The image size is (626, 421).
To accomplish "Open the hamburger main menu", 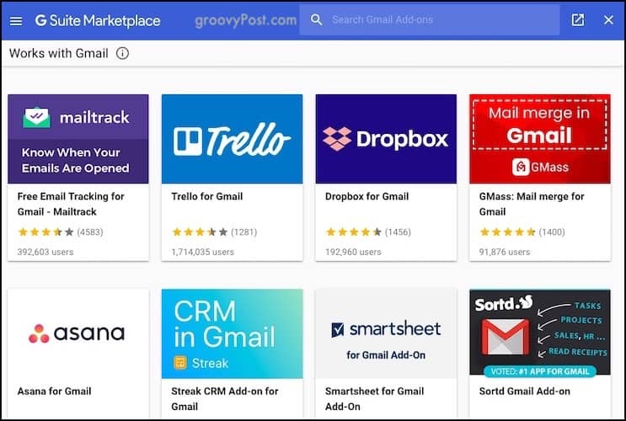I will [16, 21].
